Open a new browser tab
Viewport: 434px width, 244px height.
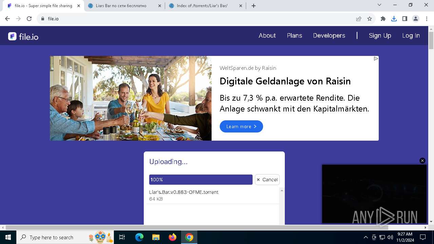point(254,6)
